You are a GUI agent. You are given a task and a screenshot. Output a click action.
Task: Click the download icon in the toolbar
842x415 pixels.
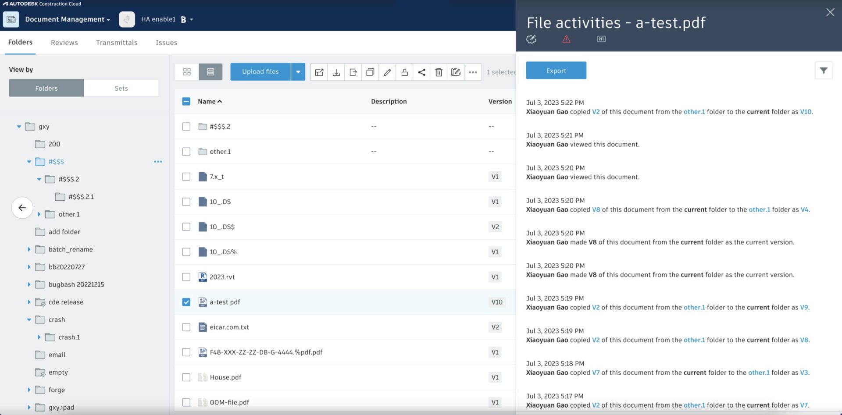point(336,72)
